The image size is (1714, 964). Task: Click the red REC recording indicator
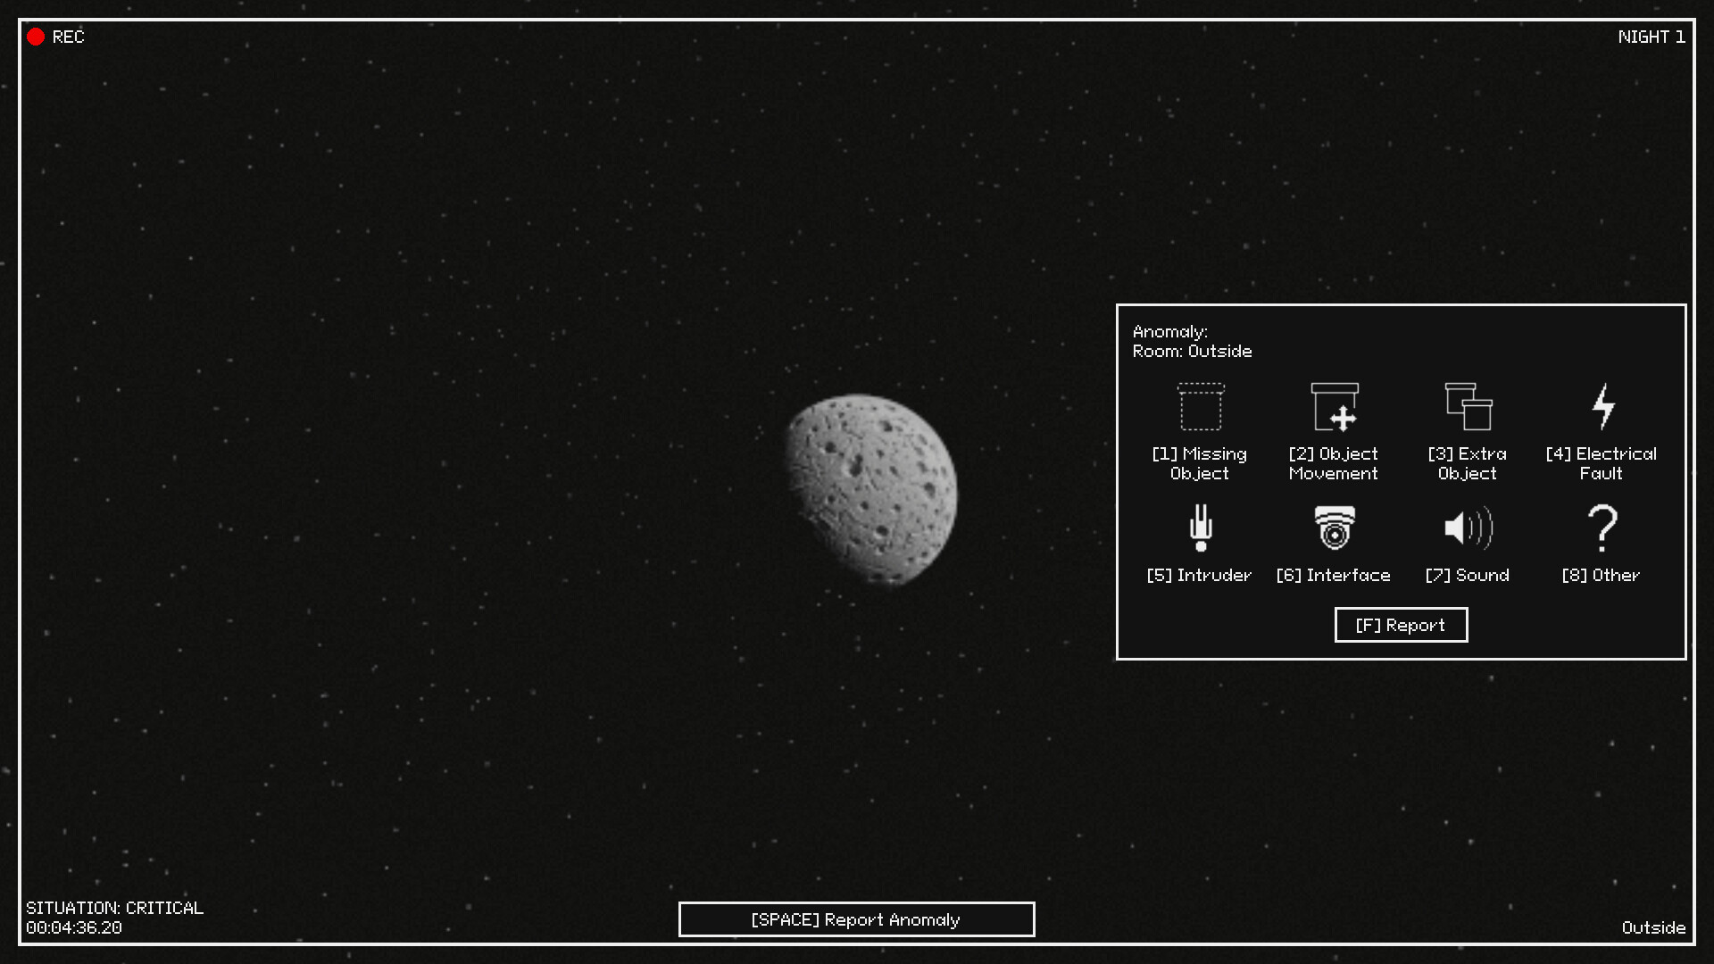(37, 37)
